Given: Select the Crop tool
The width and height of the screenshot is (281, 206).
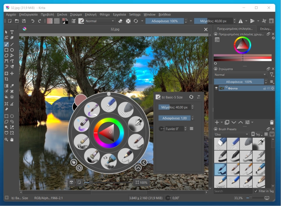Looking at the screenshot, I should 6,79.
